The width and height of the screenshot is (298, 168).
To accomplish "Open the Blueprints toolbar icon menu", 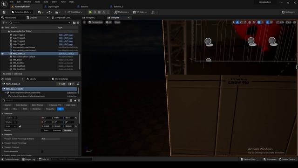I will point(49,12).
